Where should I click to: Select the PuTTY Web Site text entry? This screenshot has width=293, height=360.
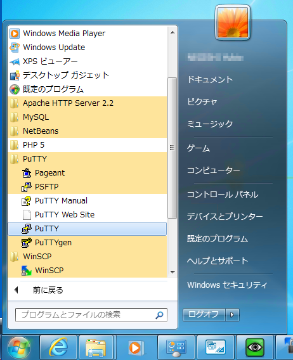tap(65, 215)
